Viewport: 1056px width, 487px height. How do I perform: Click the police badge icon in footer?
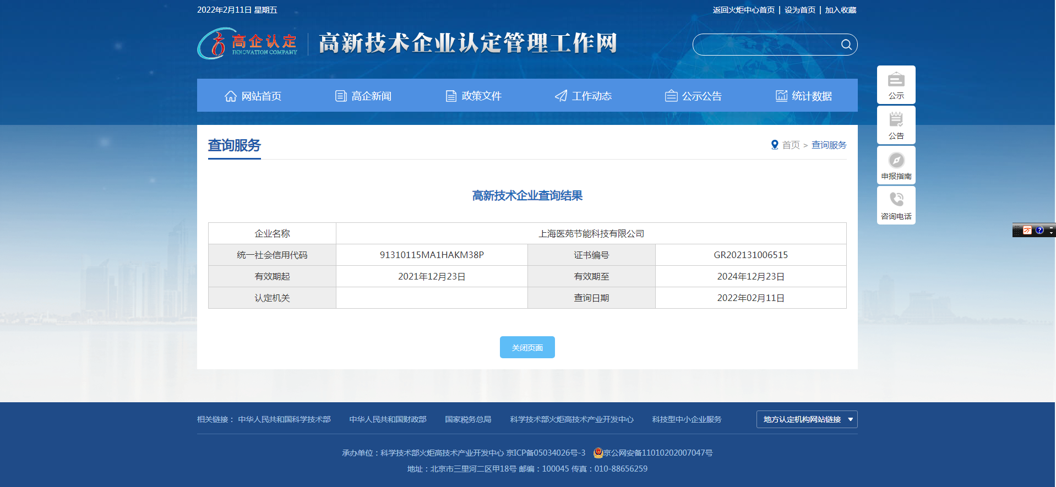click(598, 453)
